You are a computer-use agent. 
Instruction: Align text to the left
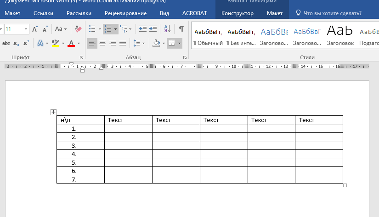click(x=92, y=44)
